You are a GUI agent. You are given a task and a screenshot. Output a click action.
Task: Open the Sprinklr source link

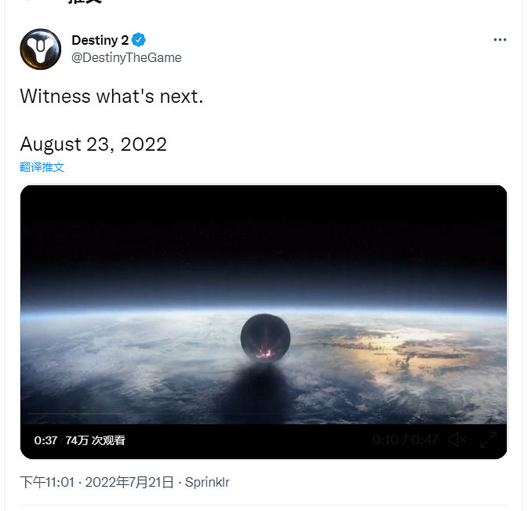207,482
